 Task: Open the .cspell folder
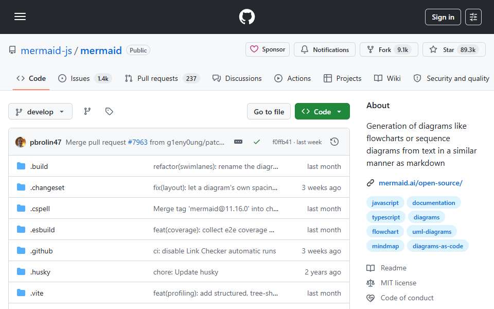pyautogui.click(x=40, y=209)
